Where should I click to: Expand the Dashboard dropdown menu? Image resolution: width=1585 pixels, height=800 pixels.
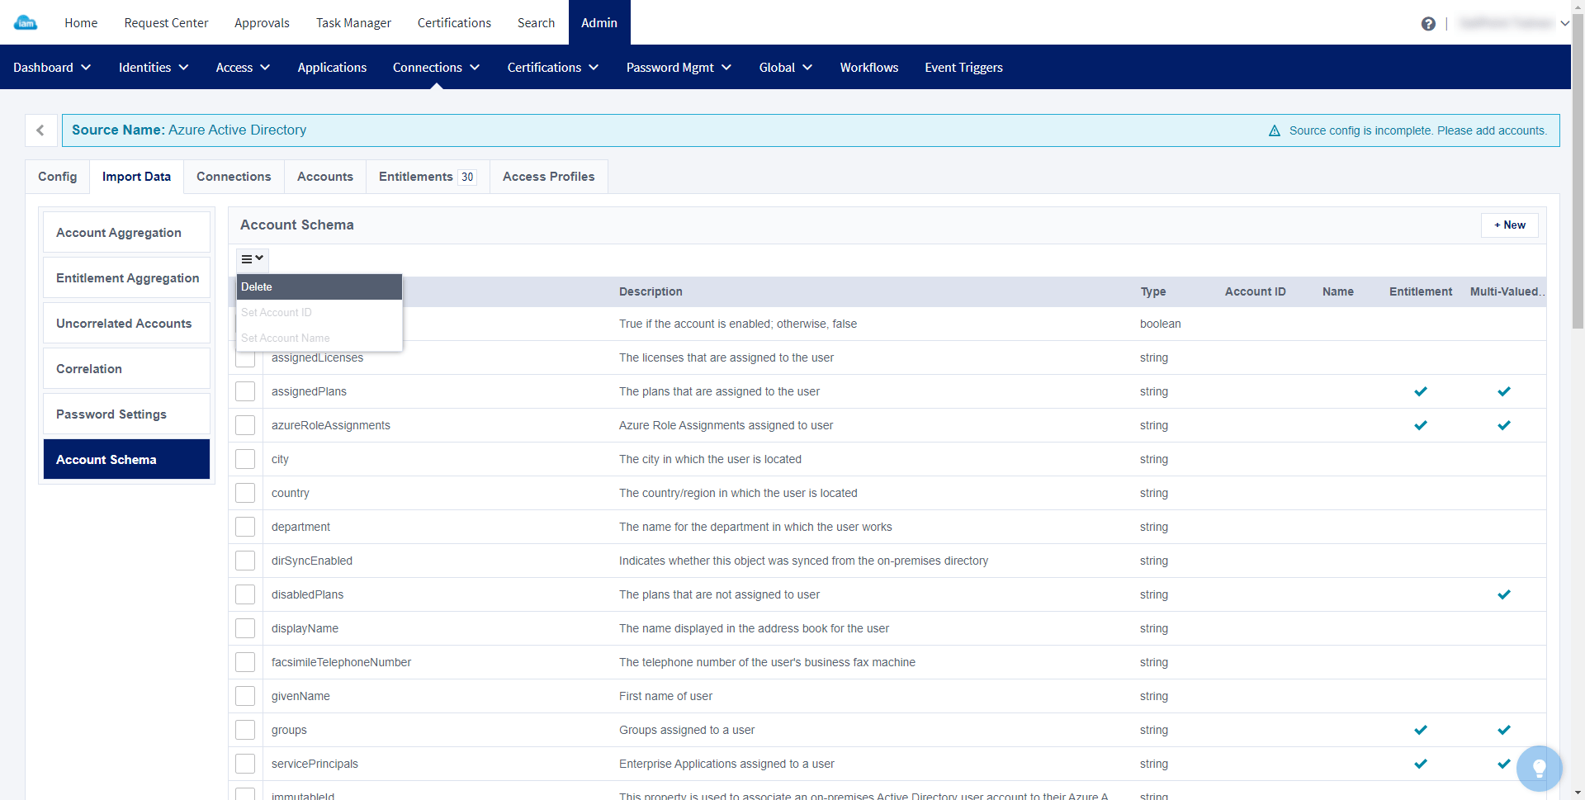pyautogui.click(x=52, y=68)
